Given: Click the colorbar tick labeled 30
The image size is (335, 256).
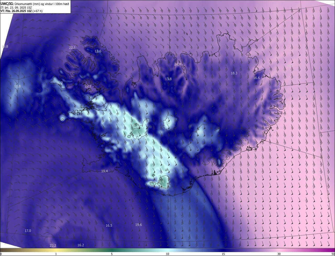Looking at the screenshot, I should 279,254.
